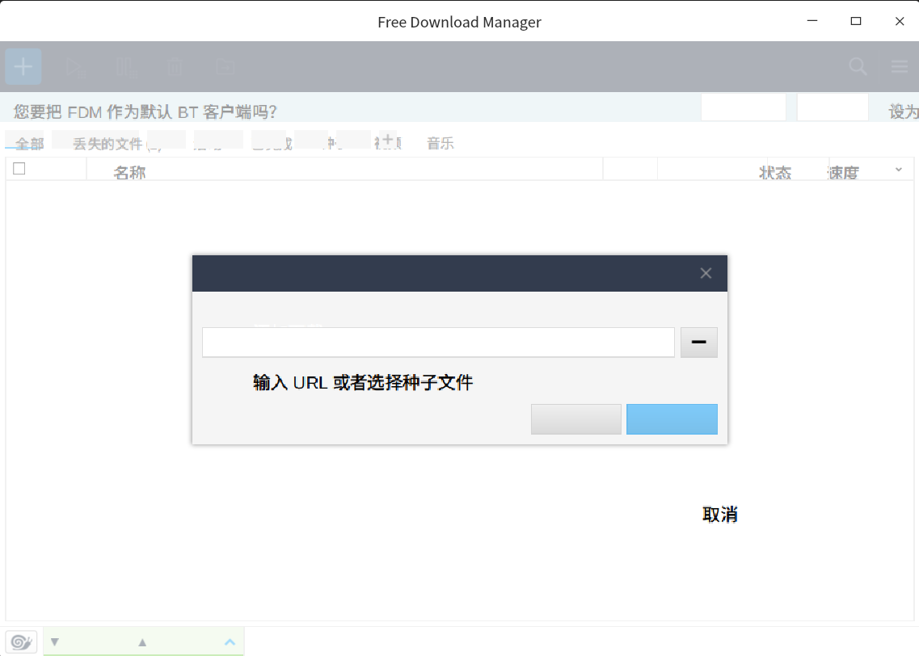Click the close X on the dialog
This screenshot has height=656, width=919.
pos(705,273)
